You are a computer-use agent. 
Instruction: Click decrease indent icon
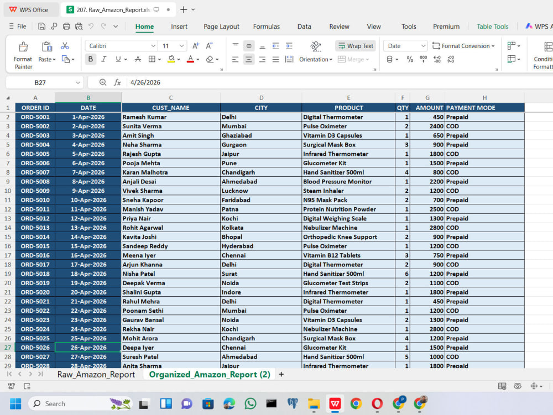[275, 46]
